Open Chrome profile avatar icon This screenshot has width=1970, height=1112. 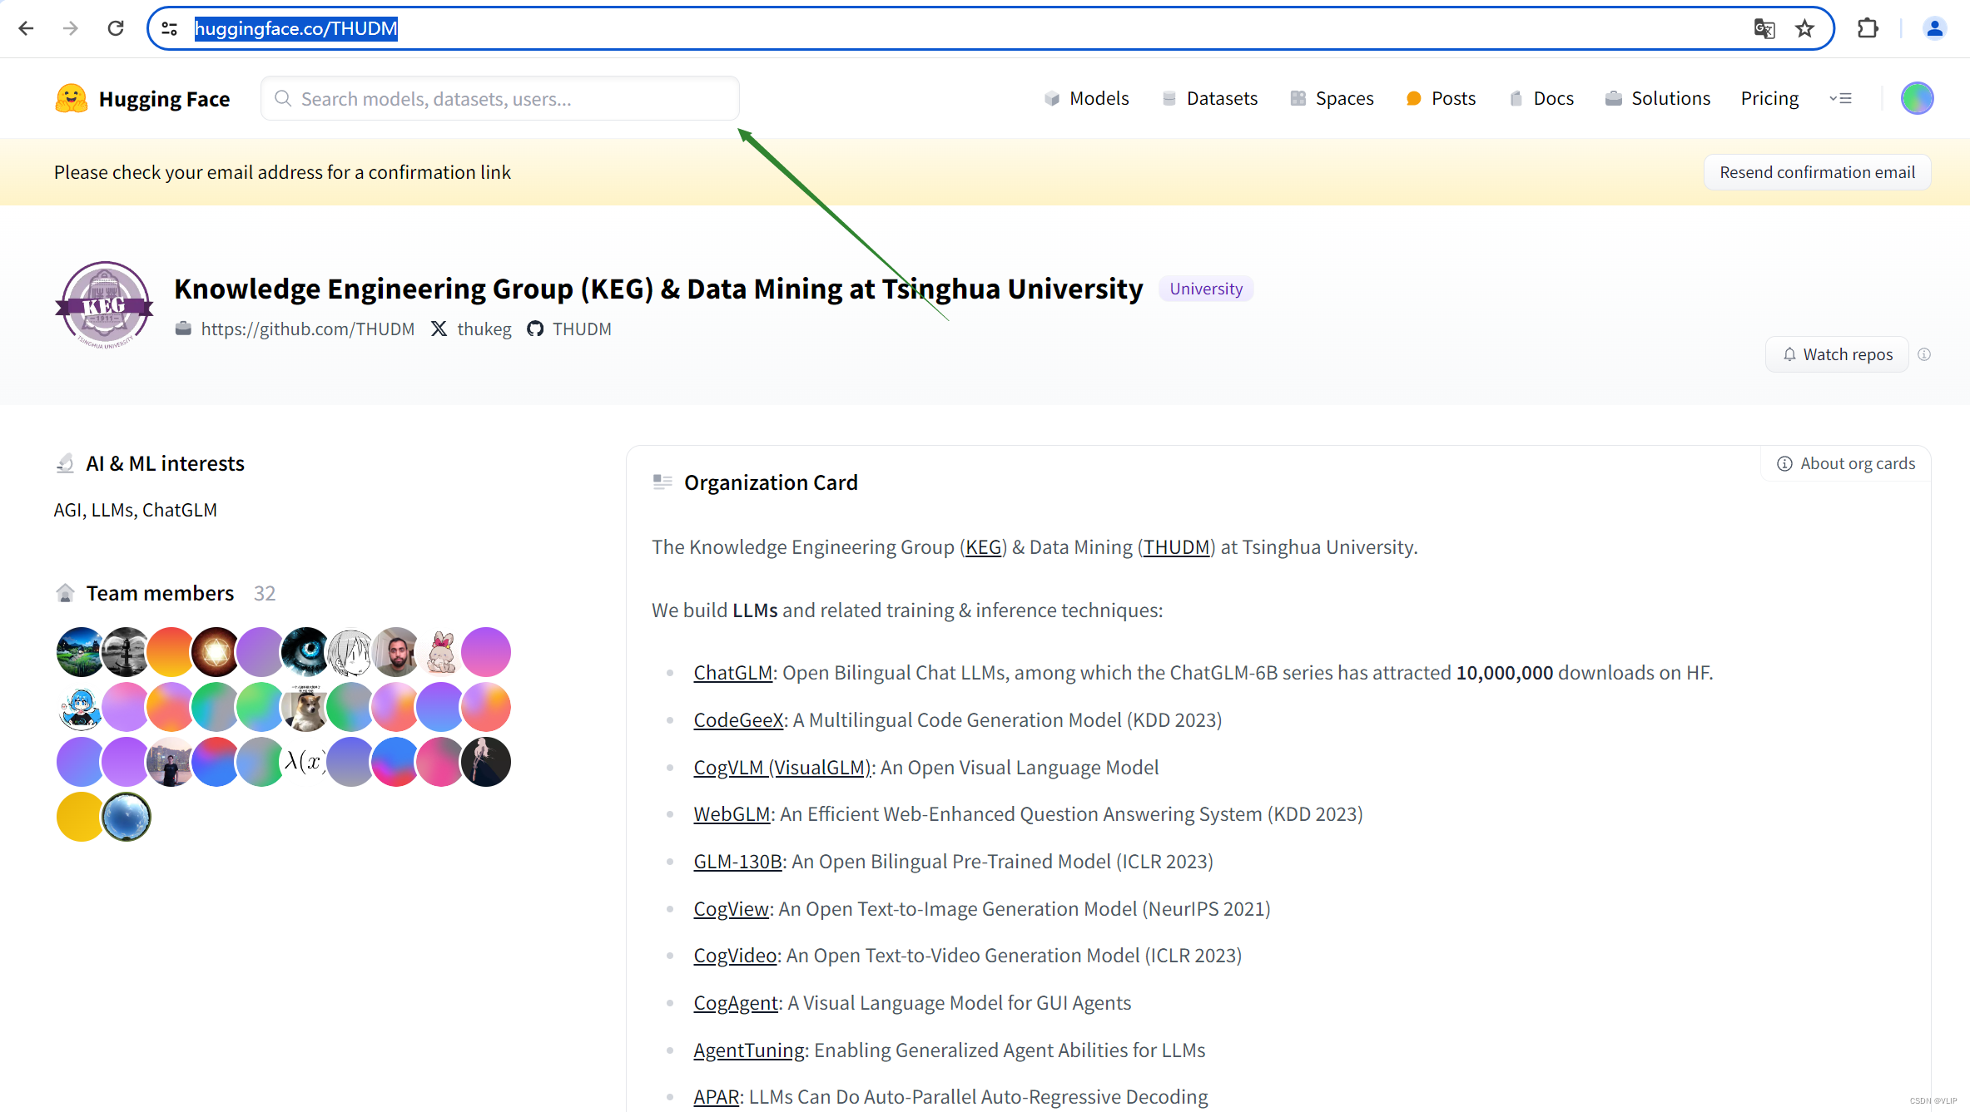click(1934, 28)
